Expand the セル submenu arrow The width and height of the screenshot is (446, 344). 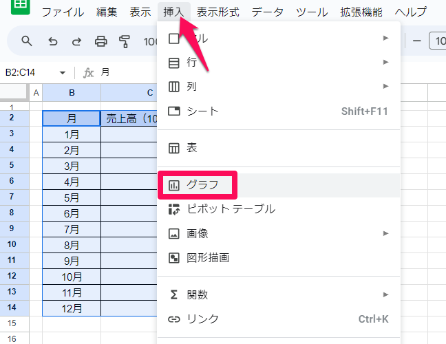pos(385,38)
